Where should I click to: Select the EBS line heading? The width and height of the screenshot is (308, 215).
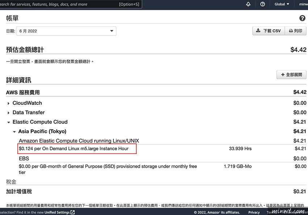pyautogui.click(x=24, y=158)
